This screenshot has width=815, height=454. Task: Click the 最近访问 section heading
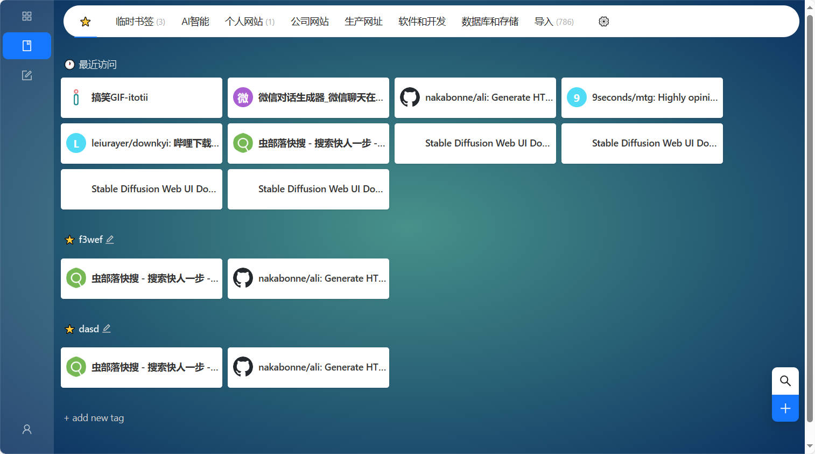pos(97,65)
